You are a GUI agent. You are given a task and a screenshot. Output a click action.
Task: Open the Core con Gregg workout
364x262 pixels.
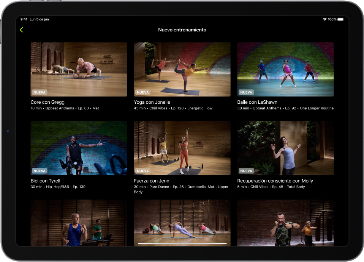[x=79, y=69]
